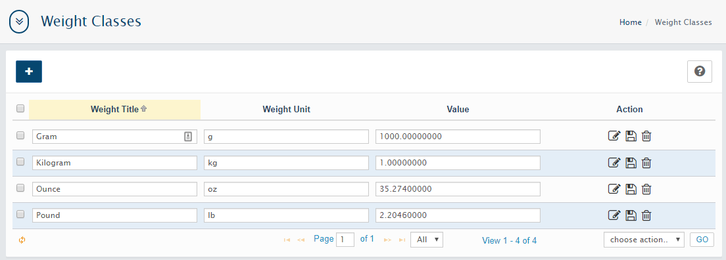Click the oz weight unit field
The image size is (726, 260).
[x=286, y=189]
